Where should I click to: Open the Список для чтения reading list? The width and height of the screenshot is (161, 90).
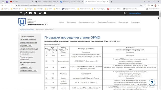pos(153,9)
